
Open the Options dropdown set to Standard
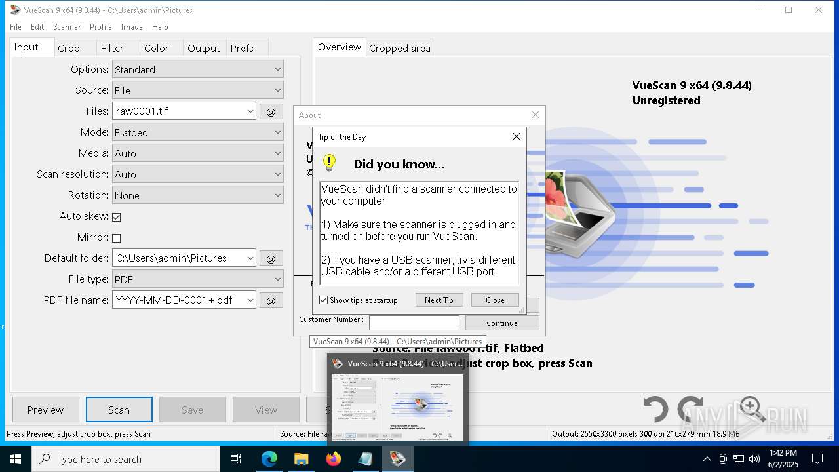point(198,69)
